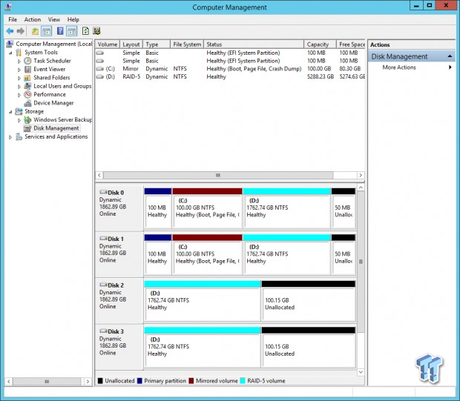
Task: Click the Computer Management app icon in title bar
Action: coord(8,7)
